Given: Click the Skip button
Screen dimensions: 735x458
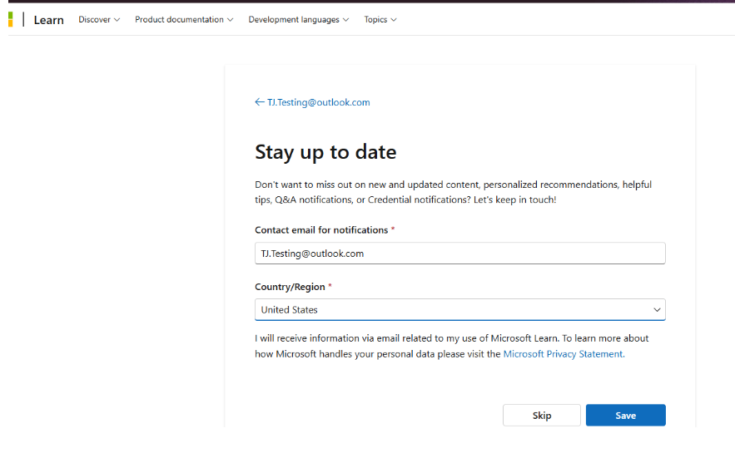Looking at the screenshot, I should coord(541,416).
